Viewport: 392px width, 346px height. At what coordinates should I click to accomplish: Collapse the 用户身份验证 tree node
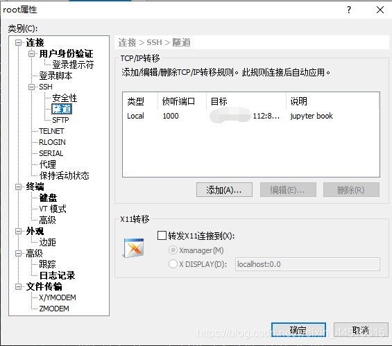point(31,53)
